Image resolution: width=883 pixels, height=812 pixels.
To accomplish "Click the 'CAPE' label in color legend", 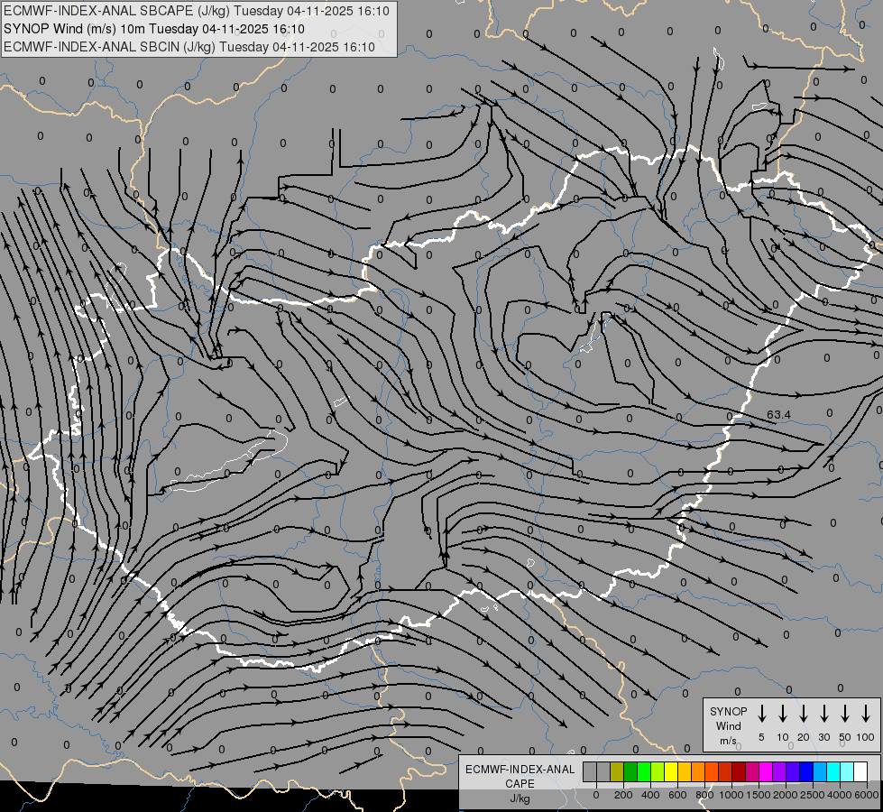I will 520,784.
